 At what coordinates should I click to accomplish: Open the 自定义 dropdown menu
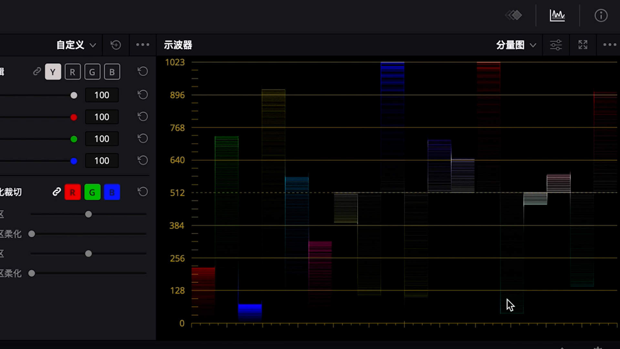[76, 45]
